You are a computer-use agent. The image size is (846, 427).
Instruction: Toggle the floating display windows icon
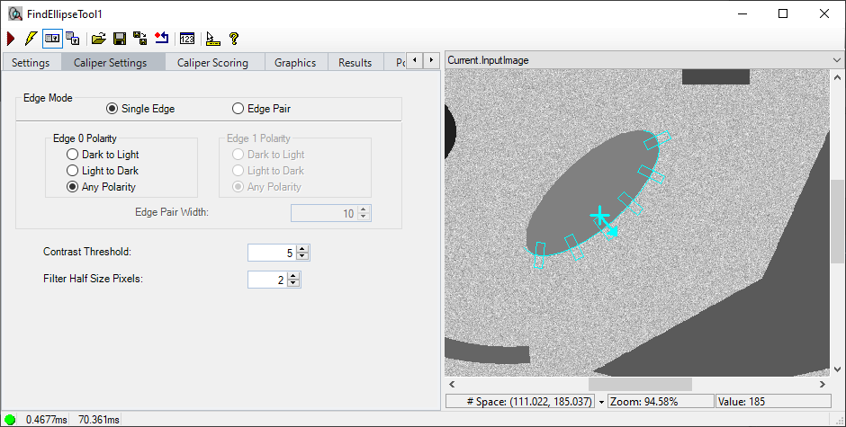[72, 39]
